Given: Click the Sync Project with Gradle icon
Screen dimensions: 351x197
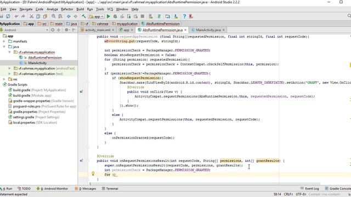Looking at the screenshot, I should (x=159, y=16).
